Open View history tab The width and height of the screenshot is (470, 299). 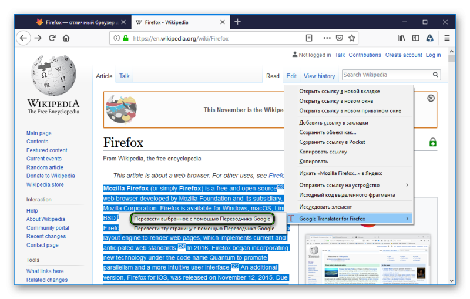319,76
